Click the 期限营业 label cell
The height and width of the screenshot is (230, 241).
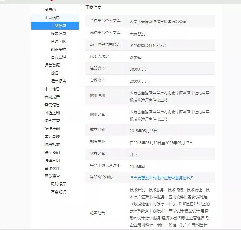(104, 142)
